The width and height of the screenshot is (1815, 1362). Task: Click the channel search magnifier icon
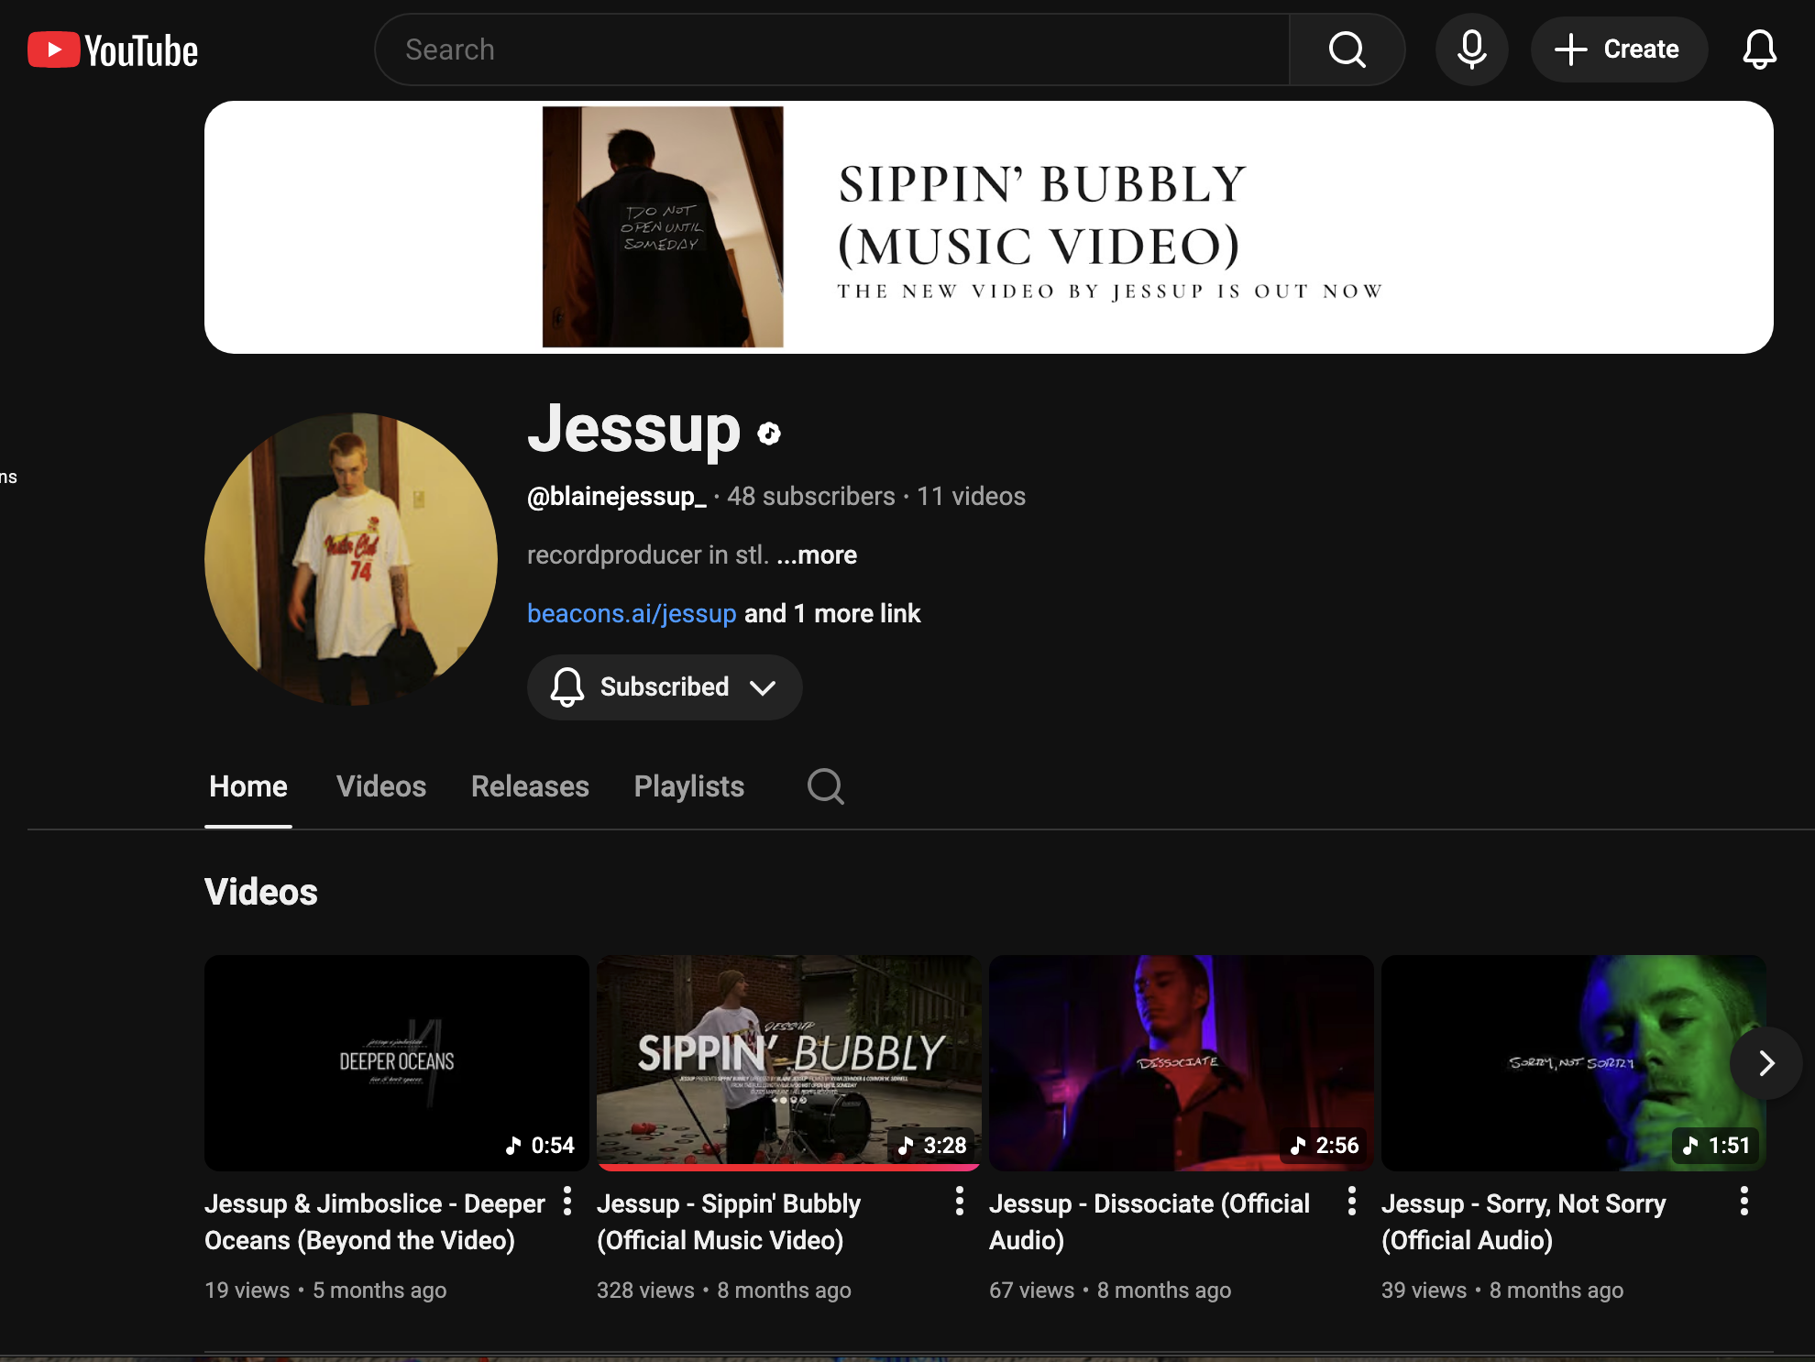tap(825, 786)
